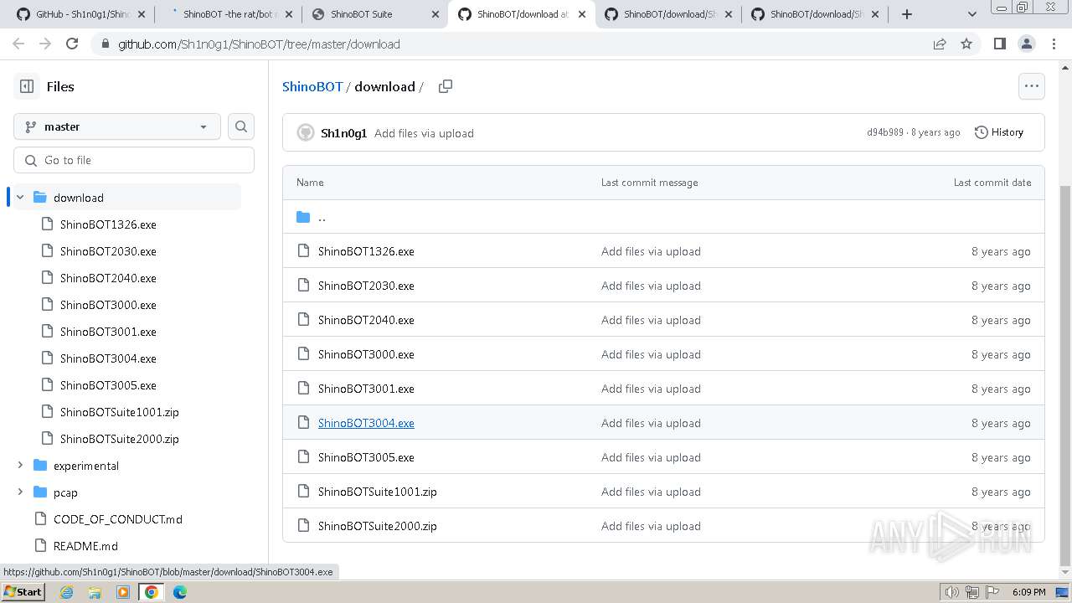Open ShinoBOT repository breadcrumb link
This screenshot has width=1072, height=603.
coord(312,86)
